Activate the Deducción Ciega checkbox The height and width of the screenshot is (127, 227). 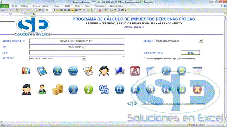pyautogui.click(x=145, y=59)
